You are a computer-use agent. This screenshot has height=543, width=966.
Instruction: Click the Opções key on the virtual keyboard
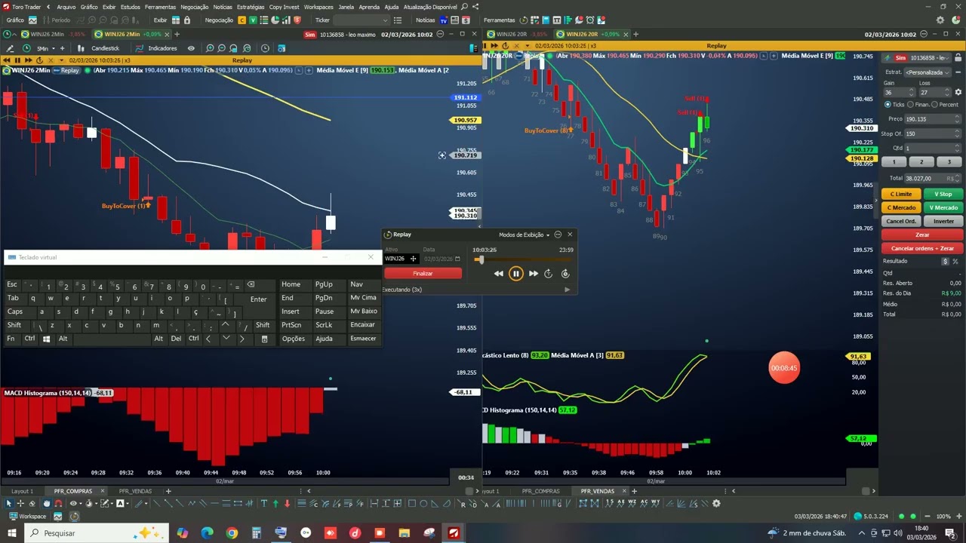294,339
